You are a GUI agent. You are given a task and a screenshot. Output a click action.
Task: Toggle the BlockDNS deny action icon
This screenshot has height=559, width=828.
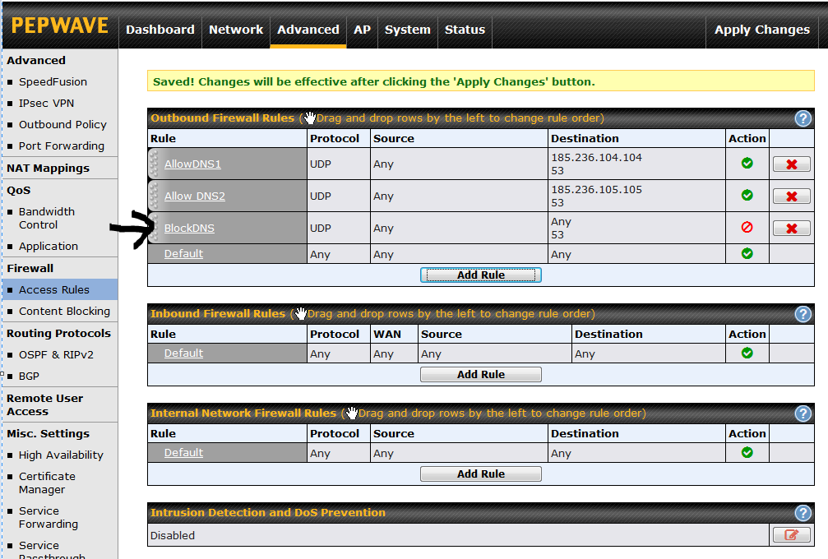click(747, 228)
